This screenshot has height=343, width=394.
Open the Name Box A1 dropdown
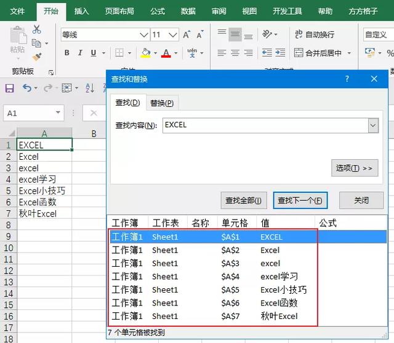pyautogui.click(x=58, y=112)
